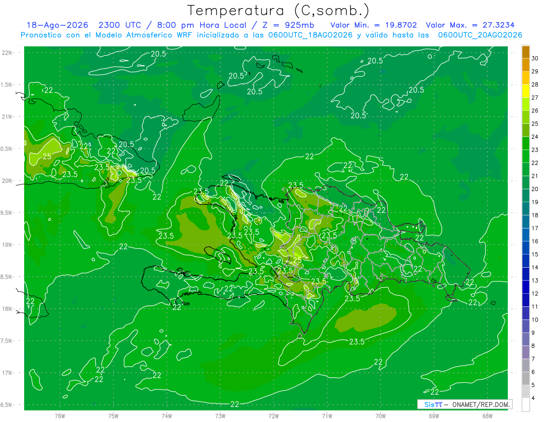Image resolution: width=547 pixels, height=422 pixels.
Task: Click the '72W' longitude axis label
Action: 273,416
